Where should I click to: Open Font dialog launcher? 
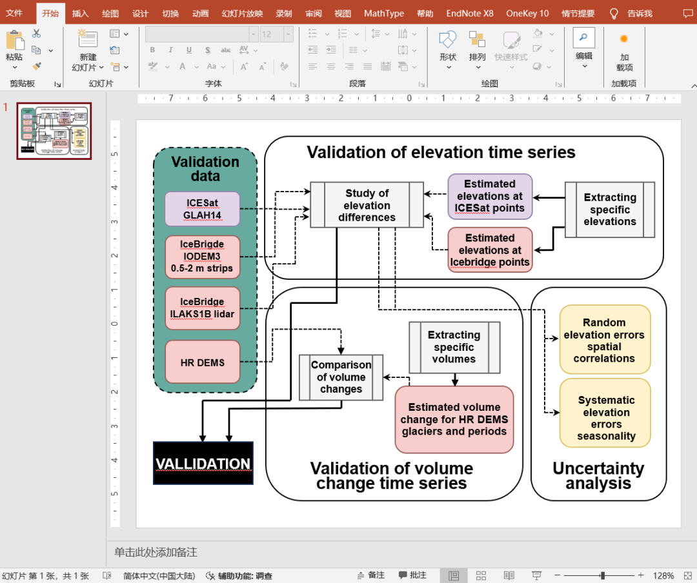click(x=293, y=84)
